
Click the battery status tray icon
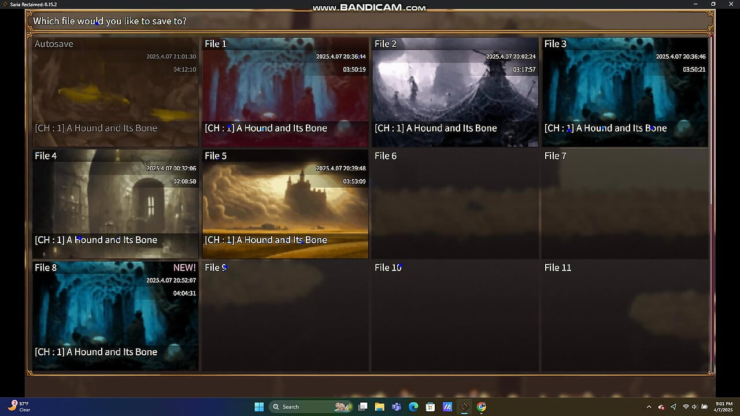click(x=704, y=407)
